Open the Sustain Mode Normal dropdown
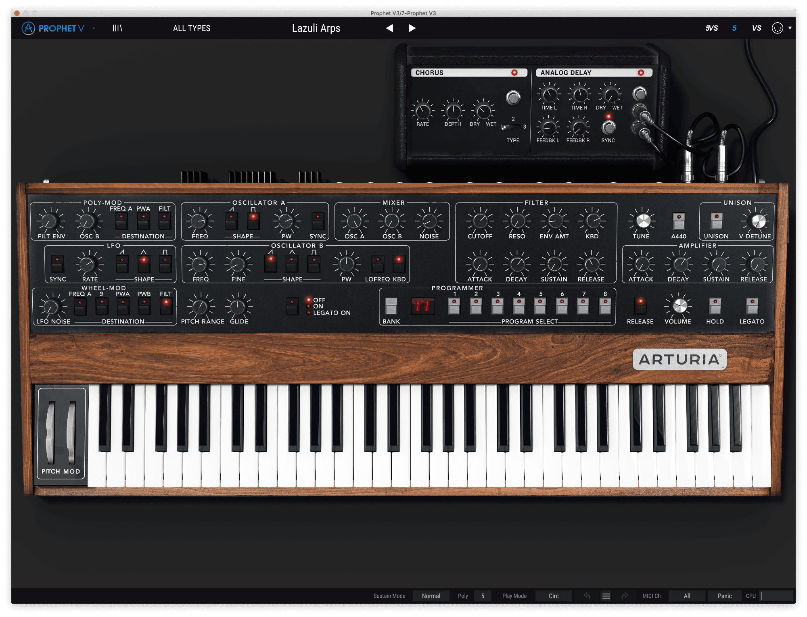807x617 pixels. coord(431,596)
